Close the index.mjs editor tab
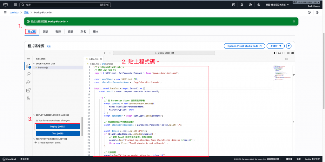The width and height of the screenshot is (325, 162). [101, 59]
